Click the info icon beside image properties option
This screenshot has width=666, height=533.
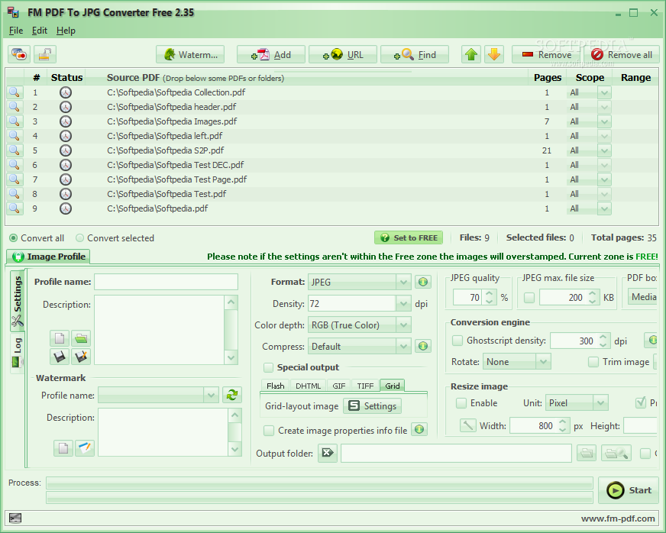pos(419,429)
